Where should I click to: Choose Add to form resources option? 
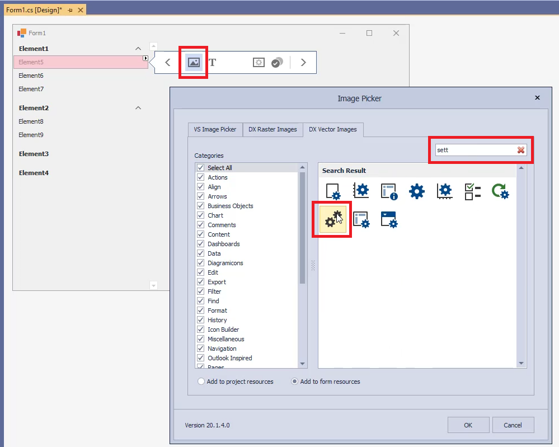(326, 382)
